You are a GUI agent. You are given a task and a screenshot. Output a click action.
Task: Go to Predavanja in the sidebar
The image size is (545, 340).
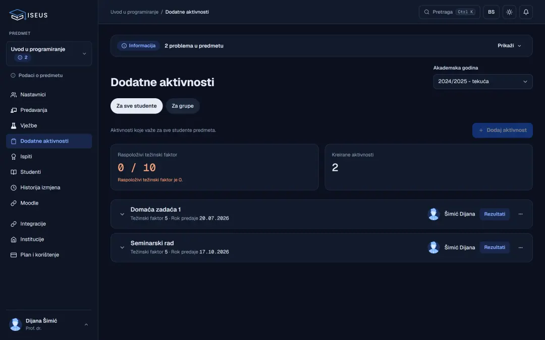[x=49, y=110]
